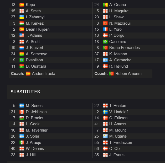Click the Portugal flag next to Ruben Amorim

click(111, 74)
